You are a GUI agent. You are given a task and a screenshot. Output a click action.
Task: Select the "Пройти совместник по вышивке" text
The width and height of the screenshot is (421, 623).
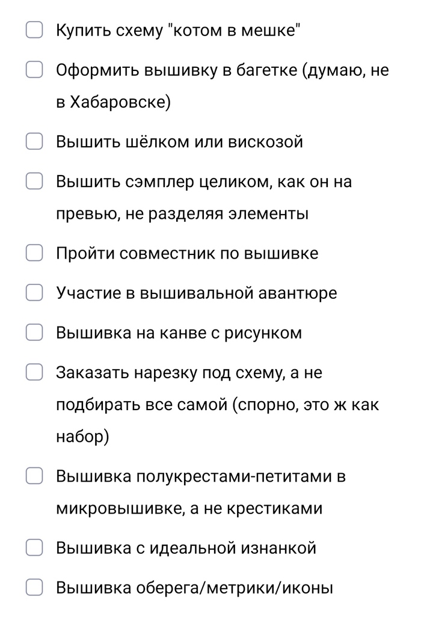(187, 253)
